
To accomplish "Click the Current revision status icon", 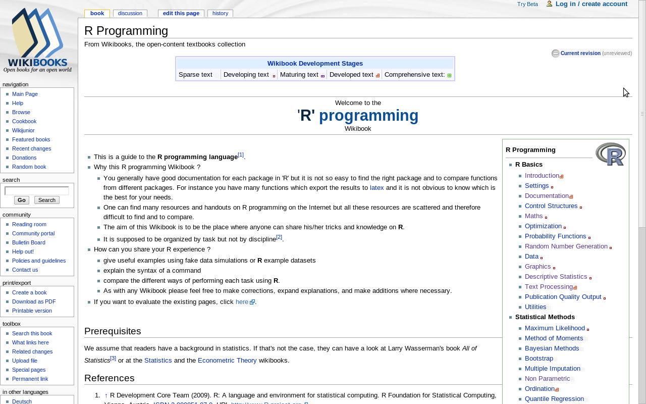I will [555, 54].
